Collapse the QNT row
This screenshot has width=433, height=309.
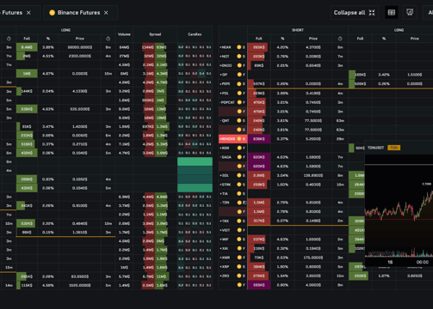pos(220,120)
